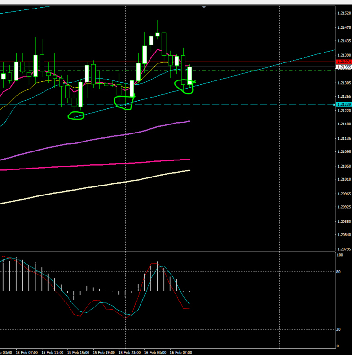The width and height of the screenshot is (352, 355).
Task: Click the 1.21520 price scale value
Action: (x=344, y=13)
